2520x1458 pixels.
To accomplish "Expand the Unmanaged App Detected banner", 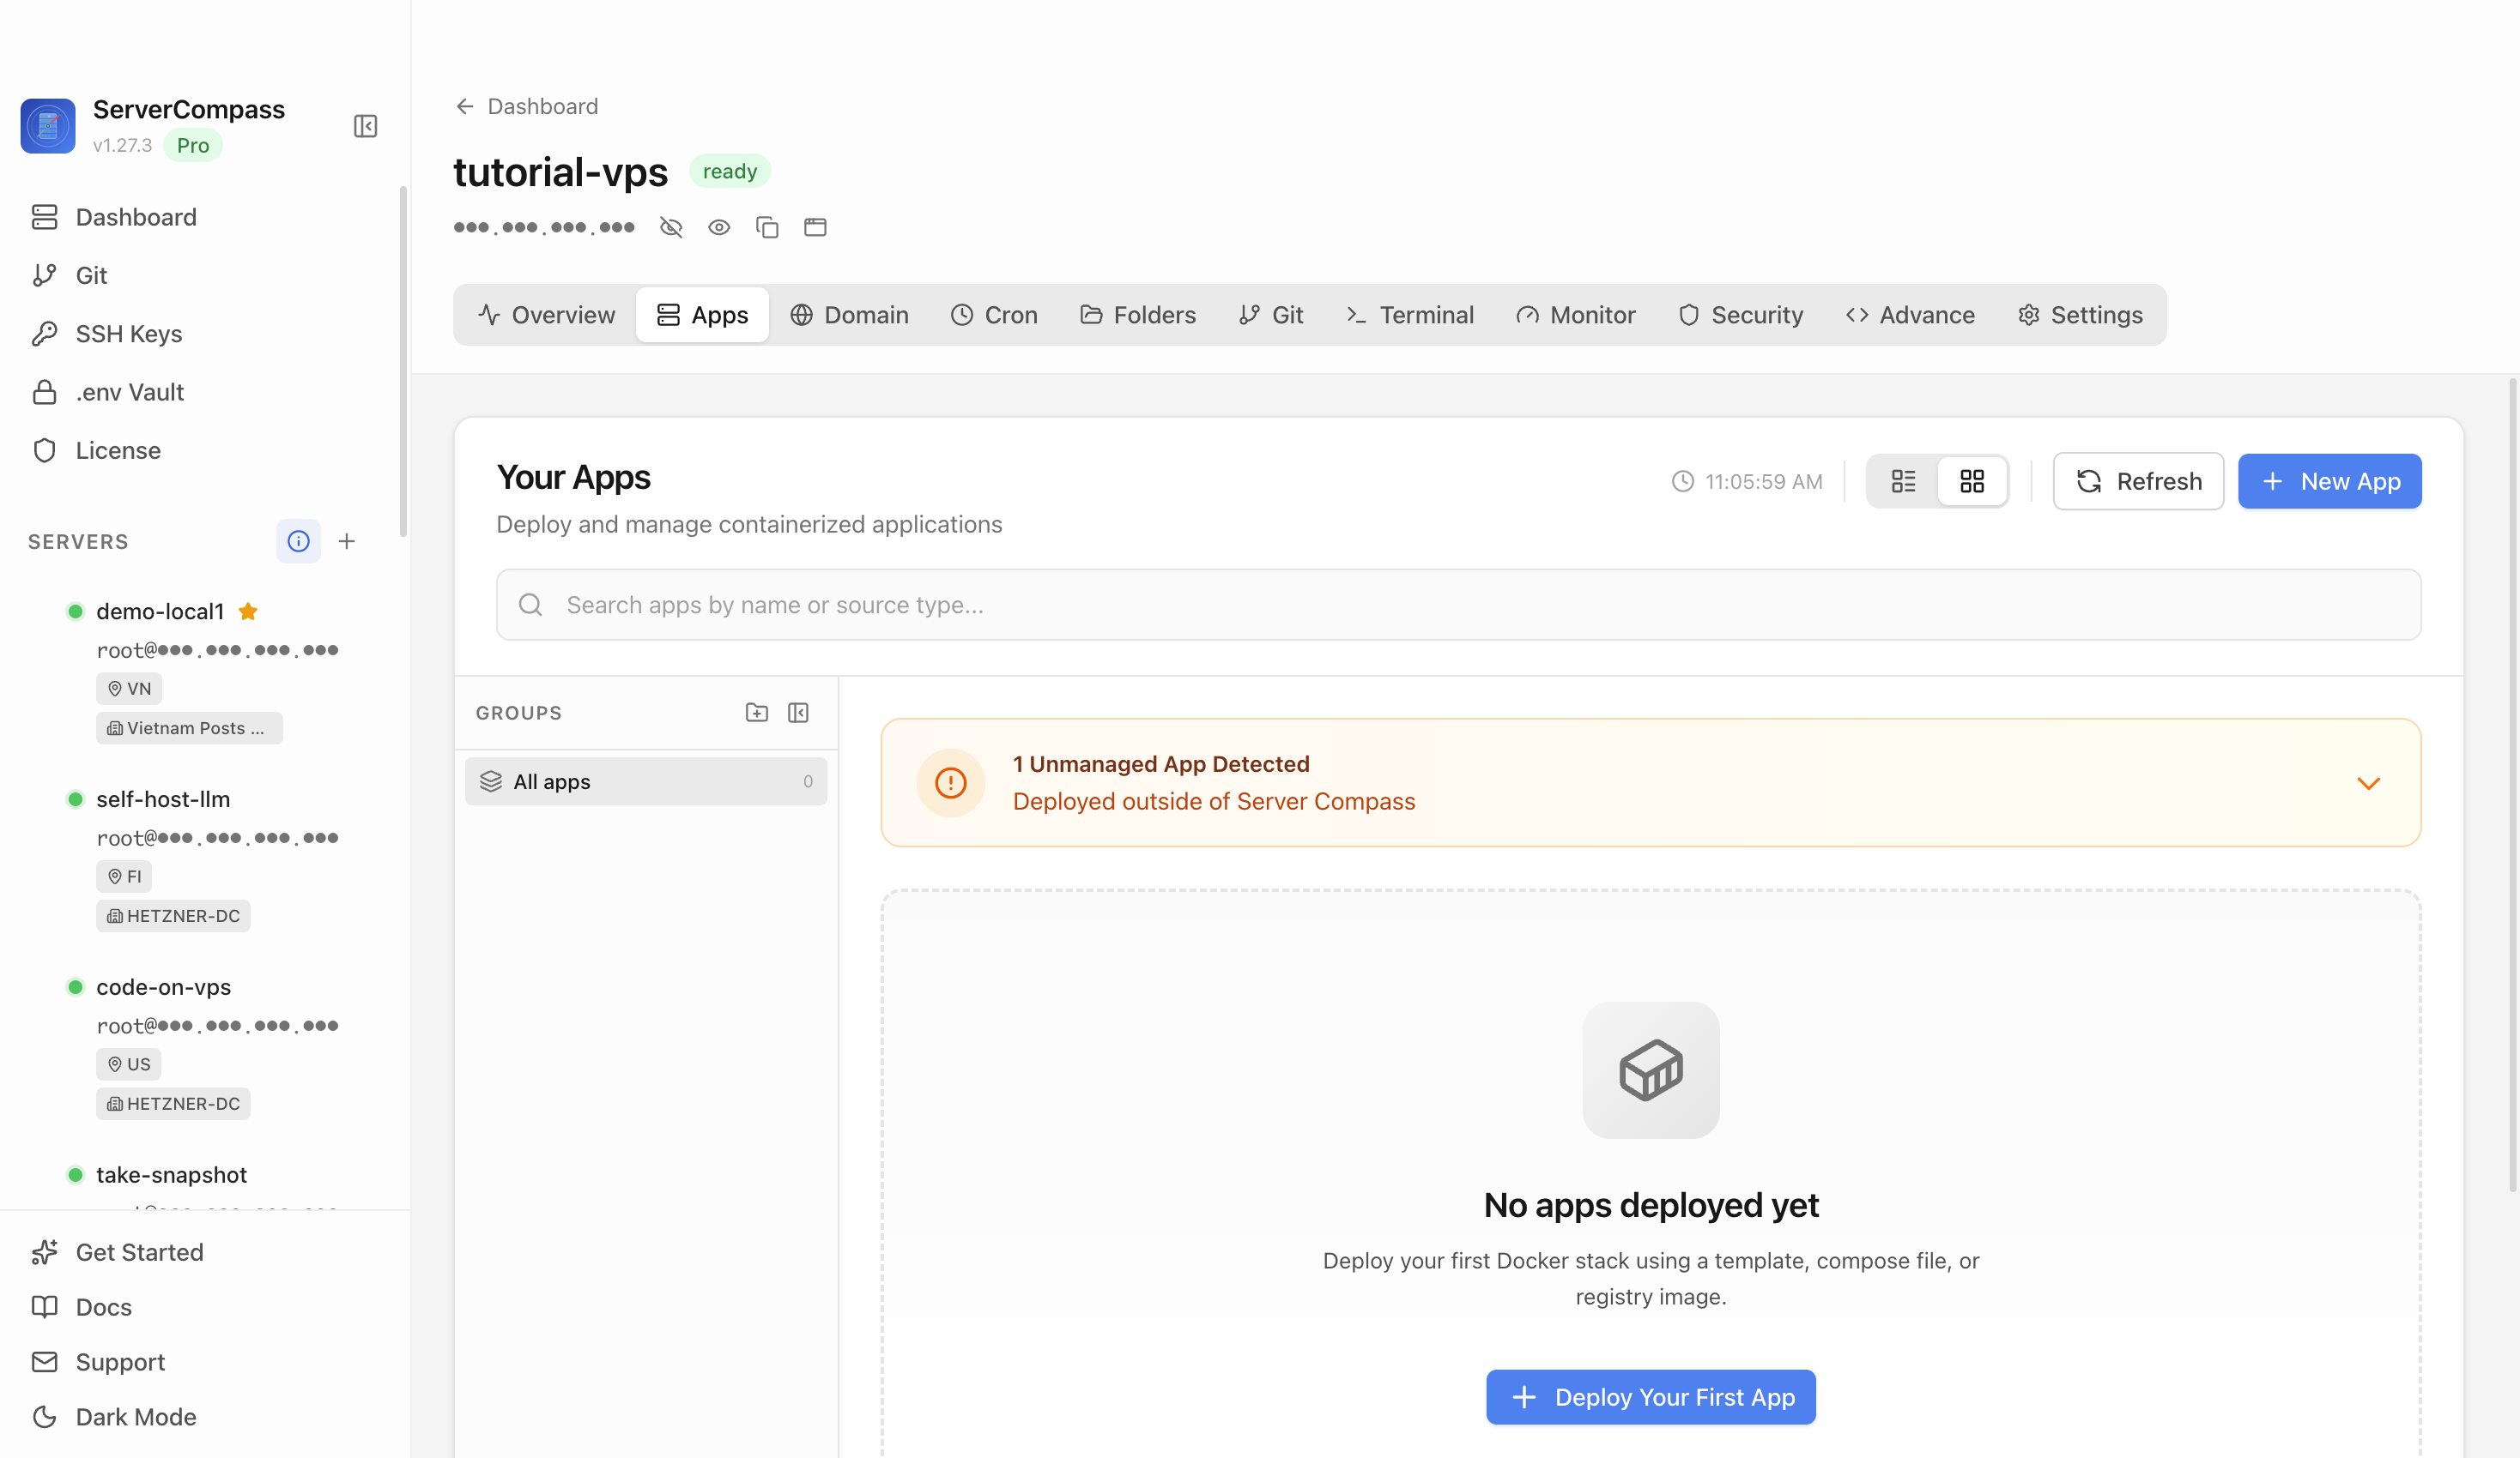I will tap(2368, 782).
